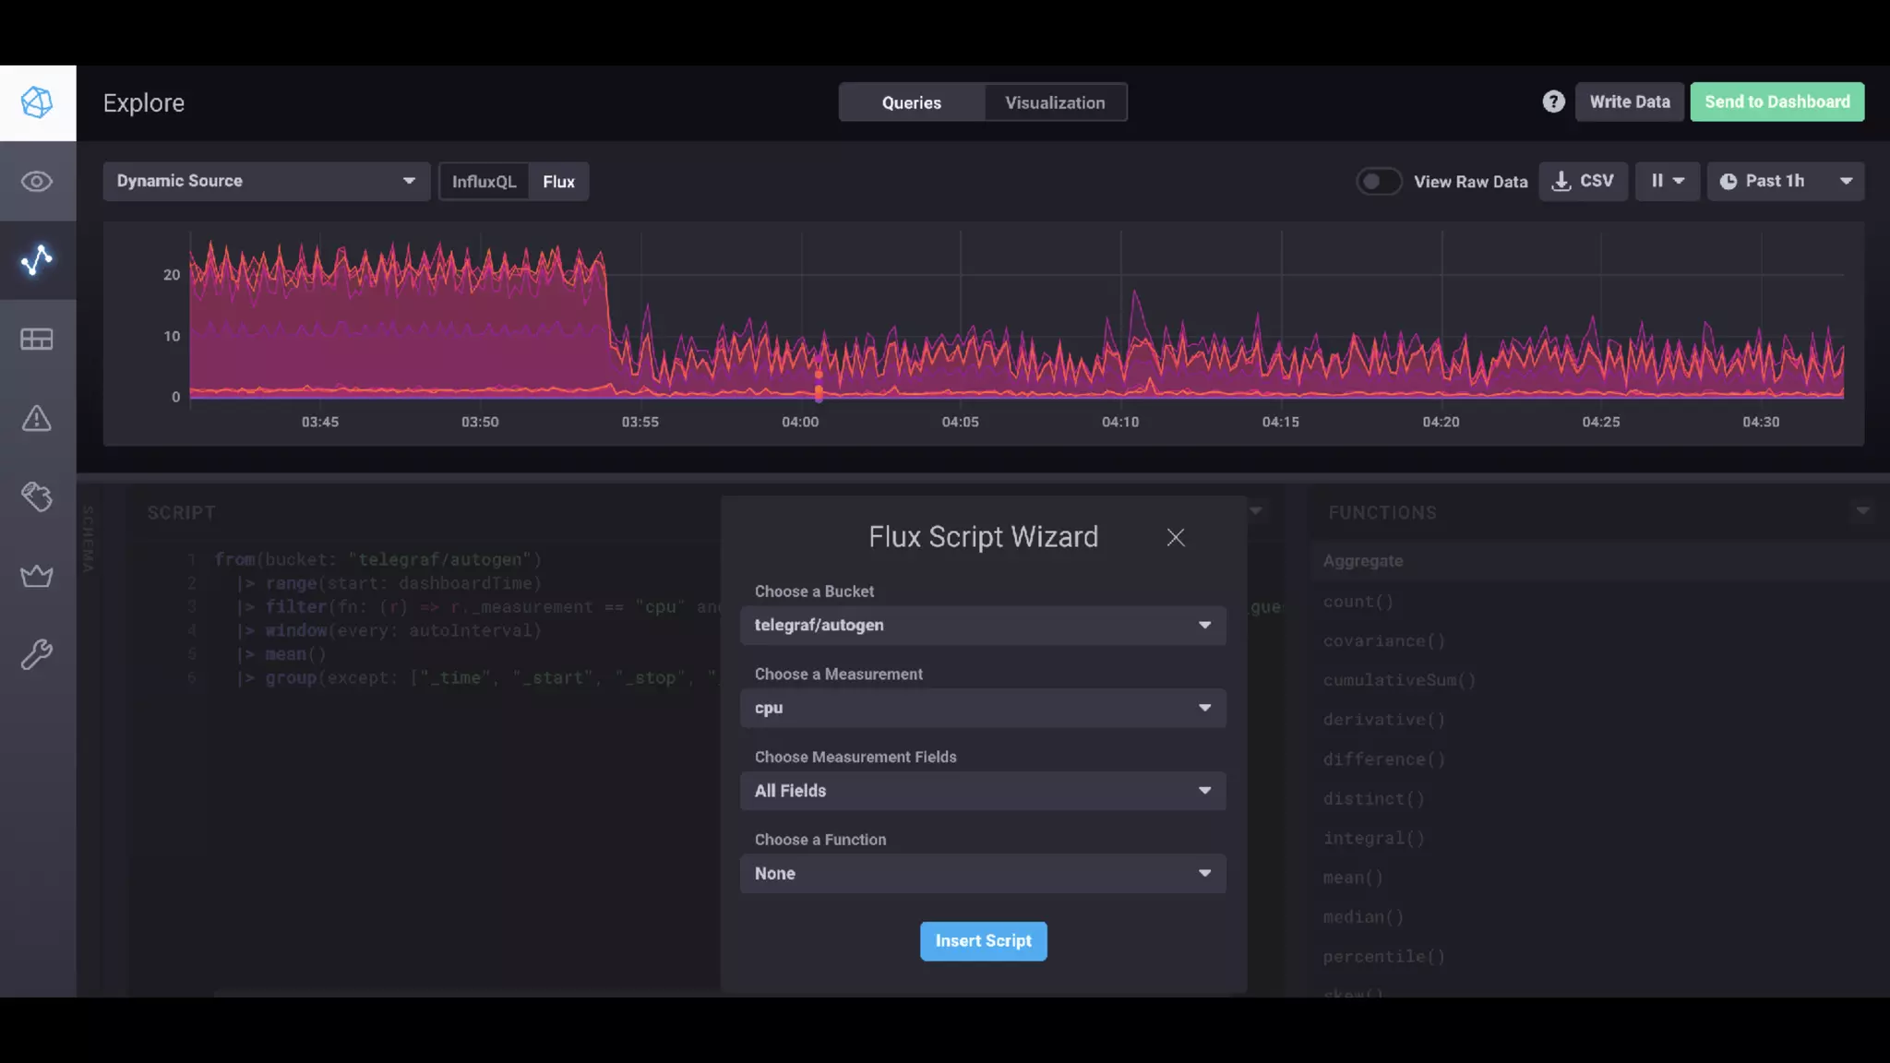This screenshot has width=1890, height=1063.
Task: Select the Queries tab
Action: [911, 102]
